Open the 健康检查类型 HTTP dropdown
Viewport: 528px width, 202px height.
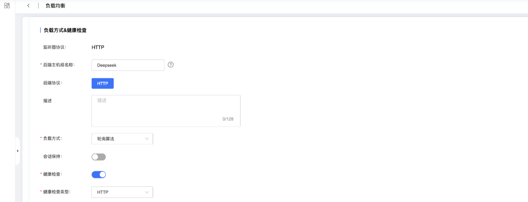click(122, 192)
